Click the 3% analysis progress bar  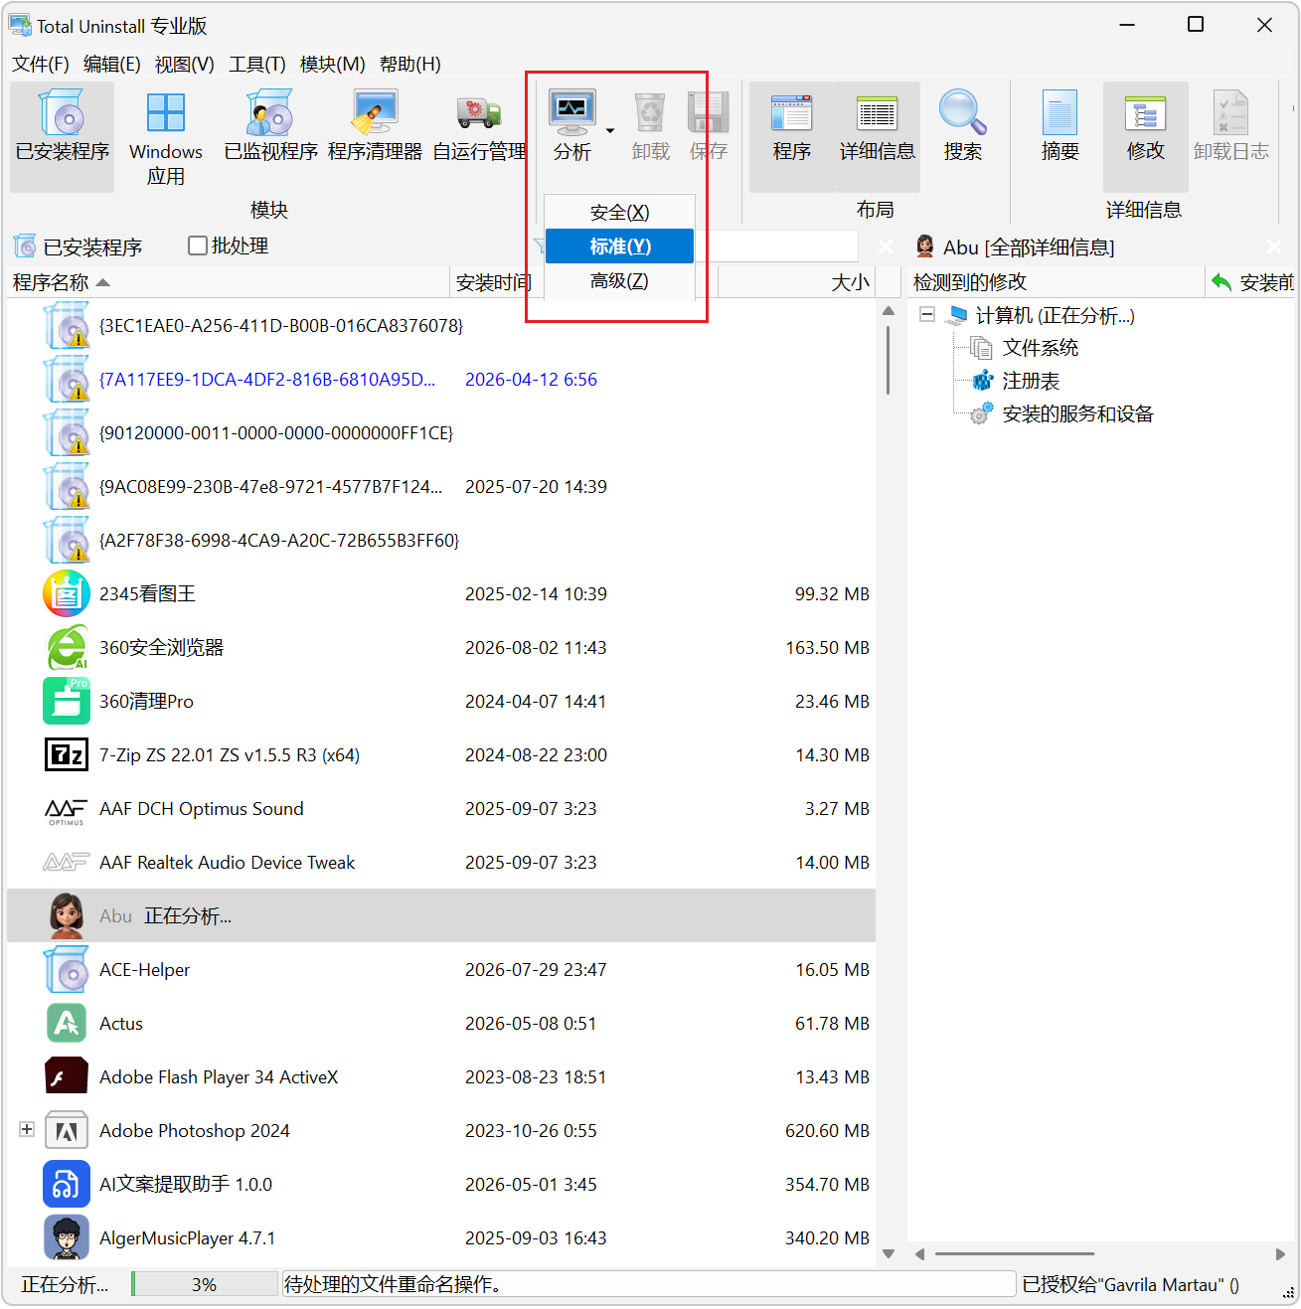pyautogui.click(x=205, y=1284)
